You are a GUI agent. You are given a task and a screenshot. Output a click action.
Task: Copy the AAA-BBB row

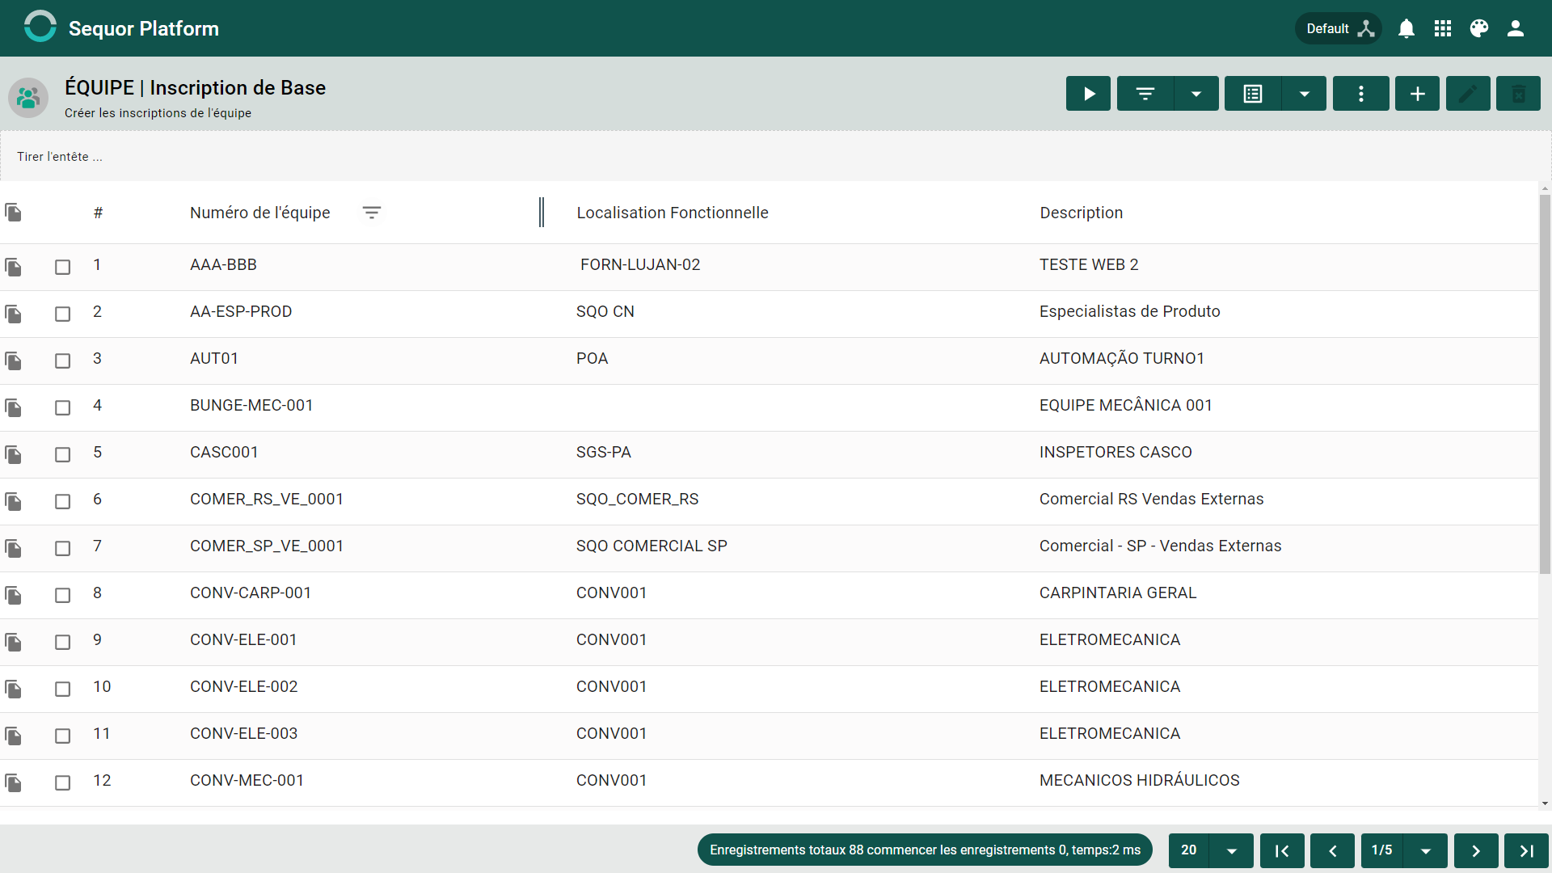pos(13,267)
